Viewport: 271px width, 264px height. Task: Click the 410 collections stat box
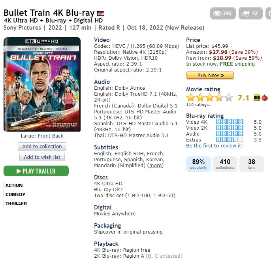click(x=225, y=164)
